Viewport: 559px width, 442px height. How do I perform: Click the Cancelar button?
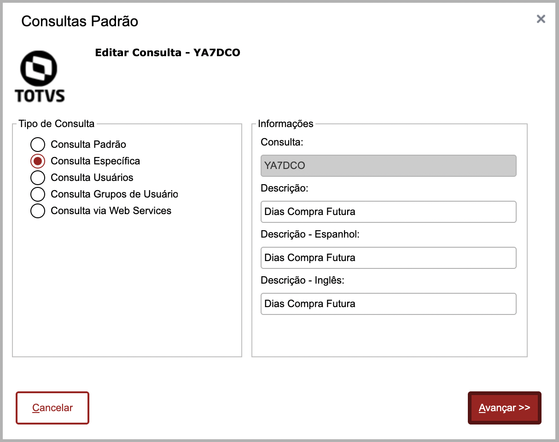point(52,408)
